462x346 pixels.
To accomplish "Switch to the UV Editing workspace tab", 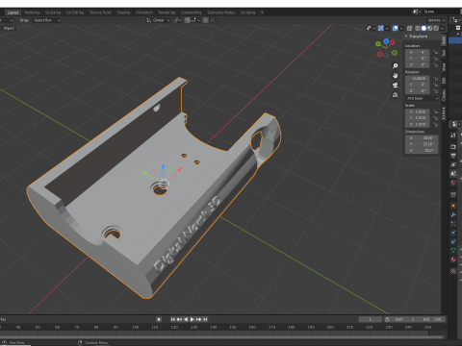I will click(75, 12).
